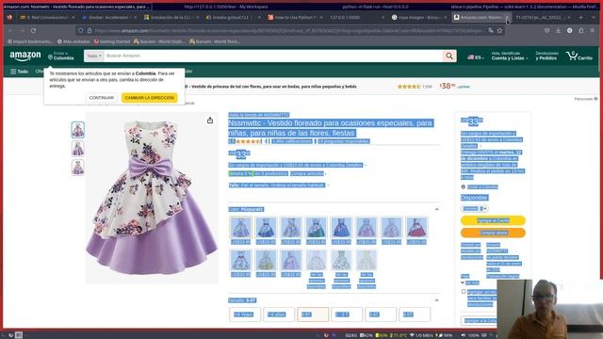Click the Comprar ahora button
603x339 pixels.
(493, 233)
